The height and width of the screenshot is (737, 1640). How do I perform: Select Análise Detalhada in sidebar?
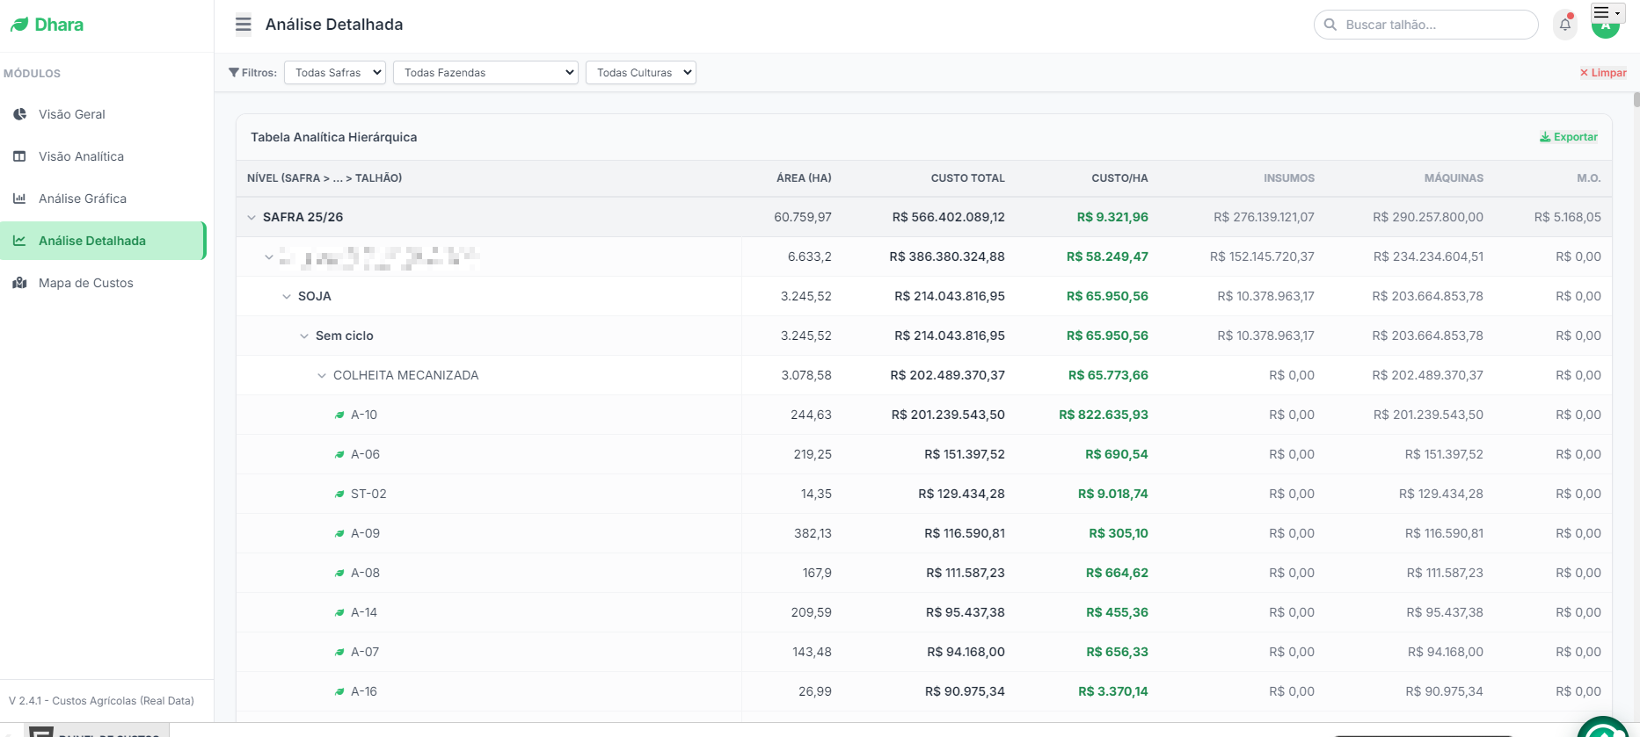103,241
